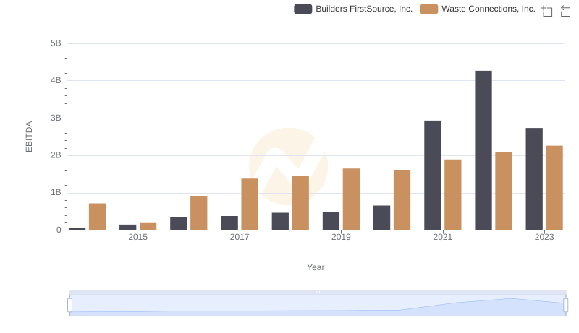Select the 2020 Builders FirstSource bar

tap(382, 217)
